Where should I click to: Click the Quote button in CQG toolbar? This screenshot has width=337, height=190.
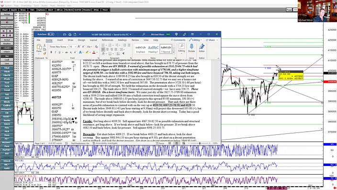point(14,10)
